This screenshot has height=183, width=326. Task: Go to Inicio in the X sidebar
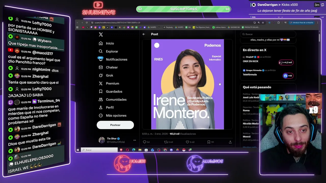coord(107,43)
